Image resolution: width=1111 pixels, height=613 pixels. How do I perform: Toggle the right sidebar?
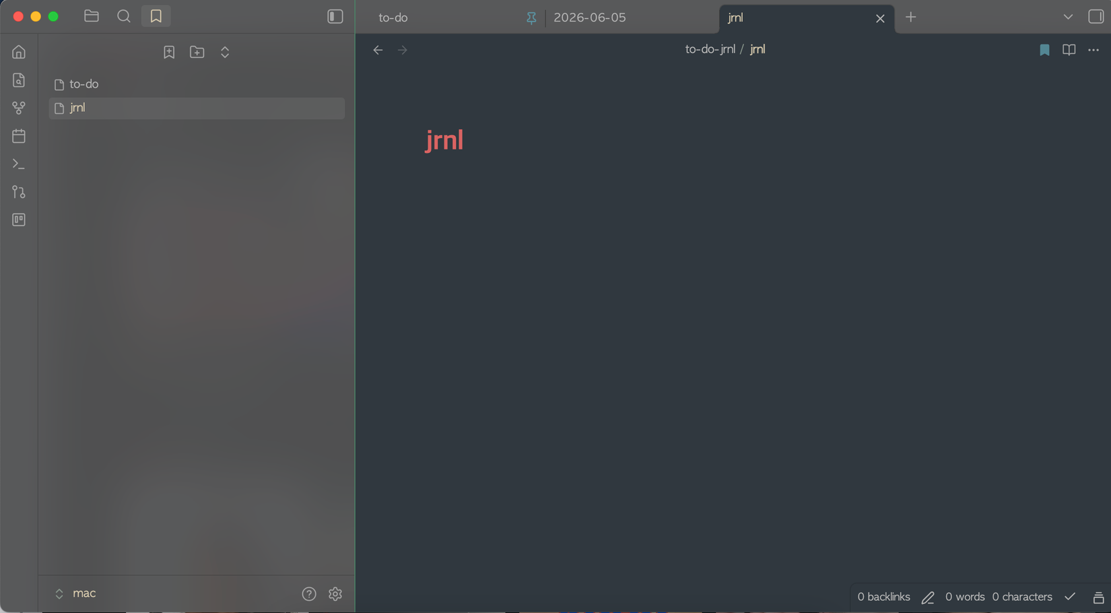click(x=1096, y=17)
